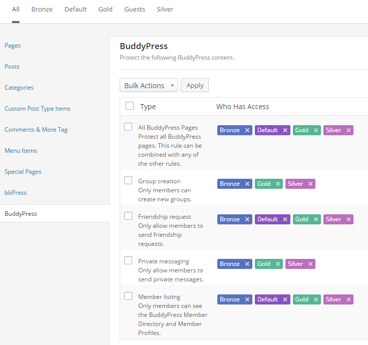Remove Bronze from Friendship request row
This screenshot has height=345, width=368.
coord(247,219)
